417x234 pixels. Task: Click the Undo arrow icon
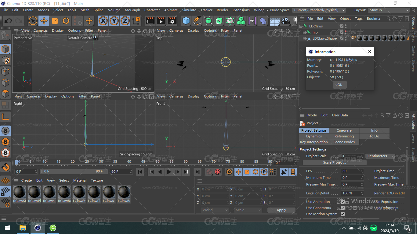click(8, 21)
